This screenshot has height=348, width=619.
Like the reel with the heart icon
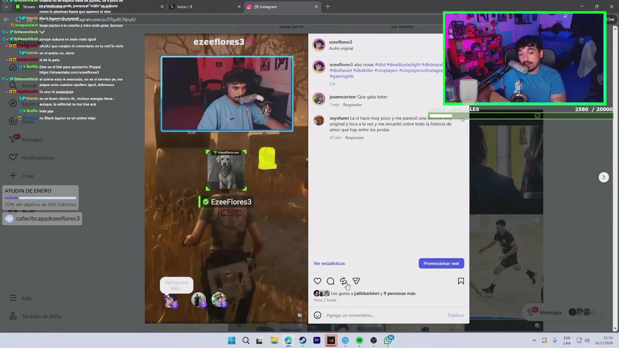click(317, 281)
